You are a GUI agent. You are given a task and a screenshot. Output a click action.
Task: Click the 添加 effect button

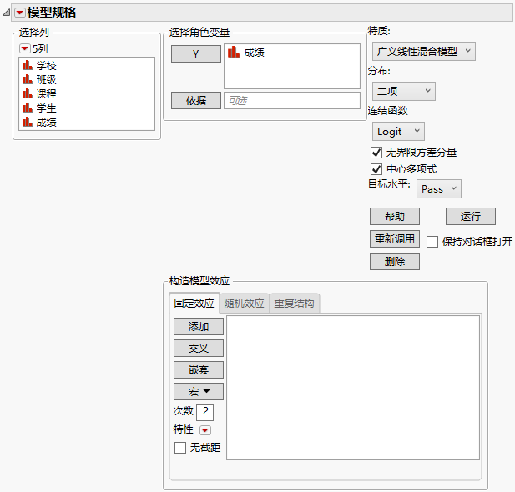coord(199,327)
